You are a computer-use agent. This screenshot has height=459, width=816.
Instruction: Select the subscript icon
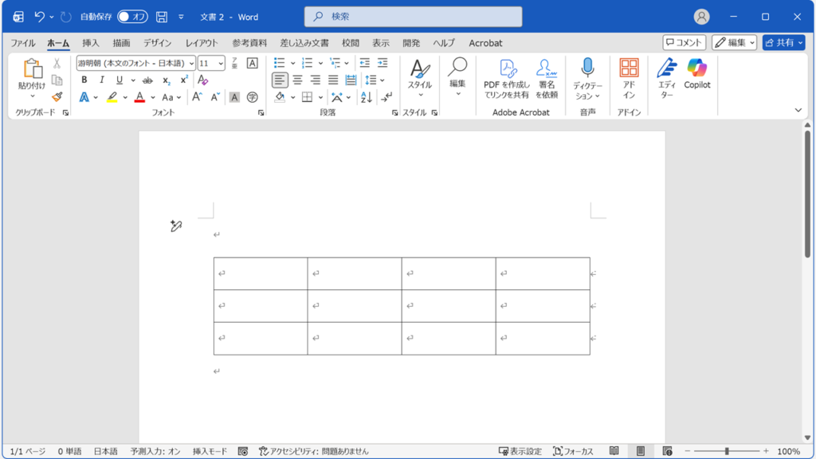click(166, 80)
